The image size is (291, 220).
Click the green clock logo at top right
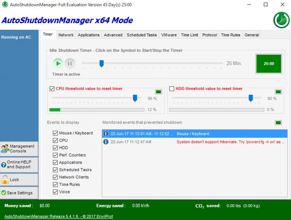click(281, 20)
